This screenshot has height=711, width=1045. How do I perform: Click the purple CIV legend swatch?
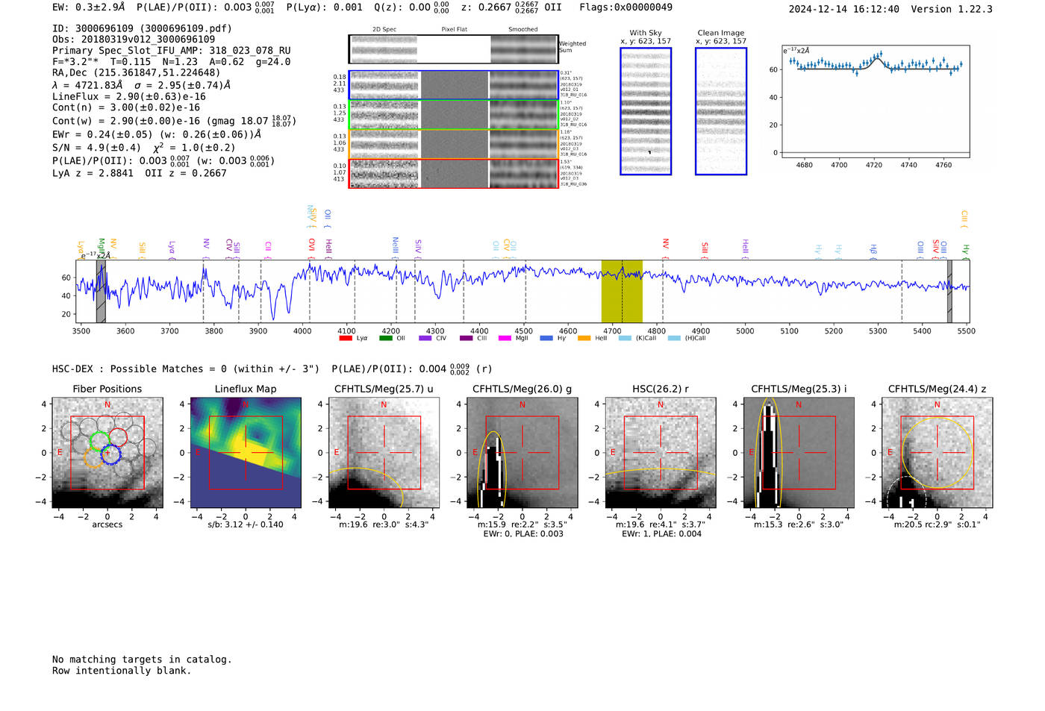coord(425,338)
